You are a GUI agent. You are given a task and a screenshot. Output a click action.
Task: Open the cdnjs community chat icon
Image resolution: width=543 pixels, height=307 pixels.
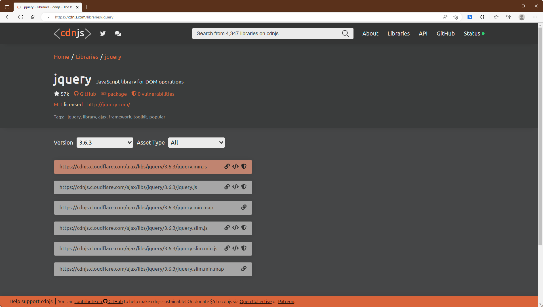(x=118, y=34)
